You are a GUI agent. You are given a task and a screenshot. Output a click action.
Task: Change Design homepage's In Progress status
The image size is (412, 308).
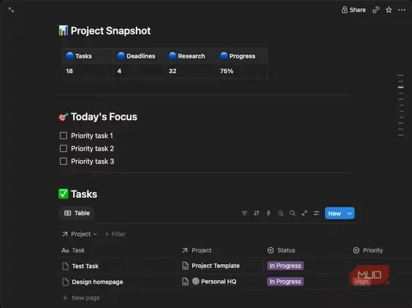[285, 282]
